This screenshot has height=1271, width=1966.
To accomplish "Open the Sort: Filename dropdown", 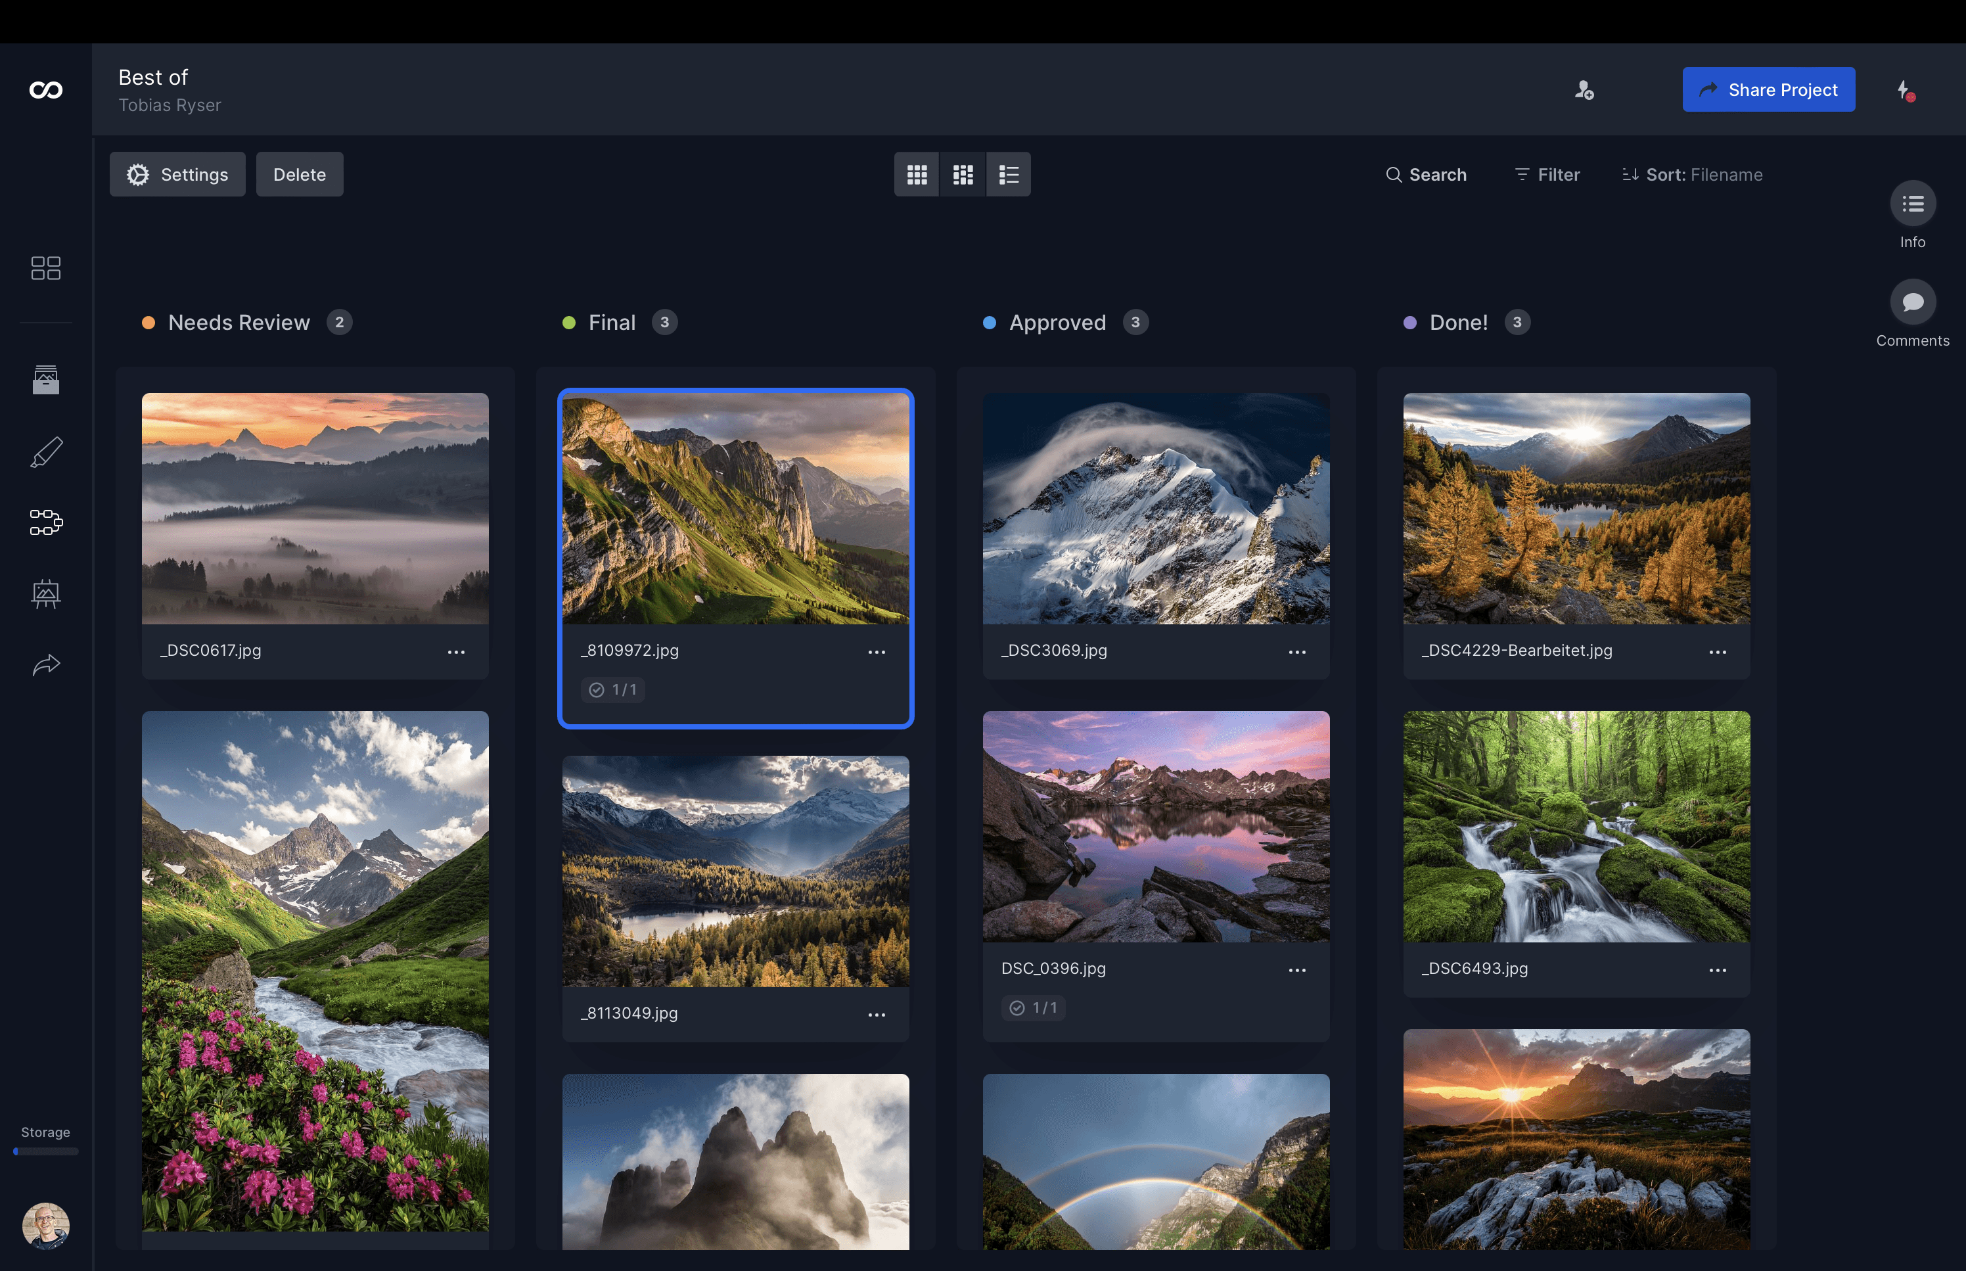I will click(x=1692, y=175).
